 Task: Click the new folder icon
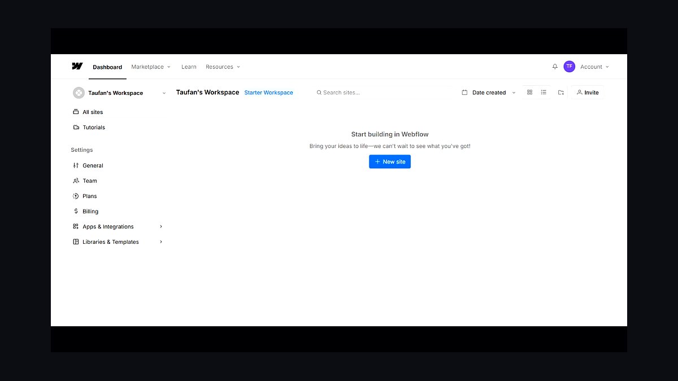click(561, 93)
